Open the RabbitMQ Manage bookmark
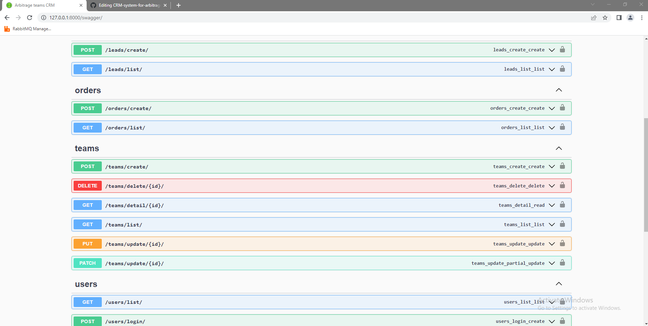This screenshot has height=326, width=648. coord(27,28)
